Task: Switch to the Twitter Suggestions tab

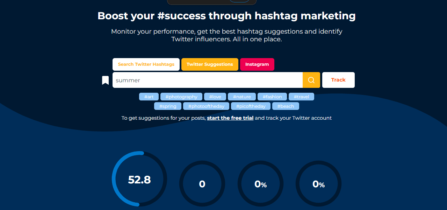Action: point(210,64)
